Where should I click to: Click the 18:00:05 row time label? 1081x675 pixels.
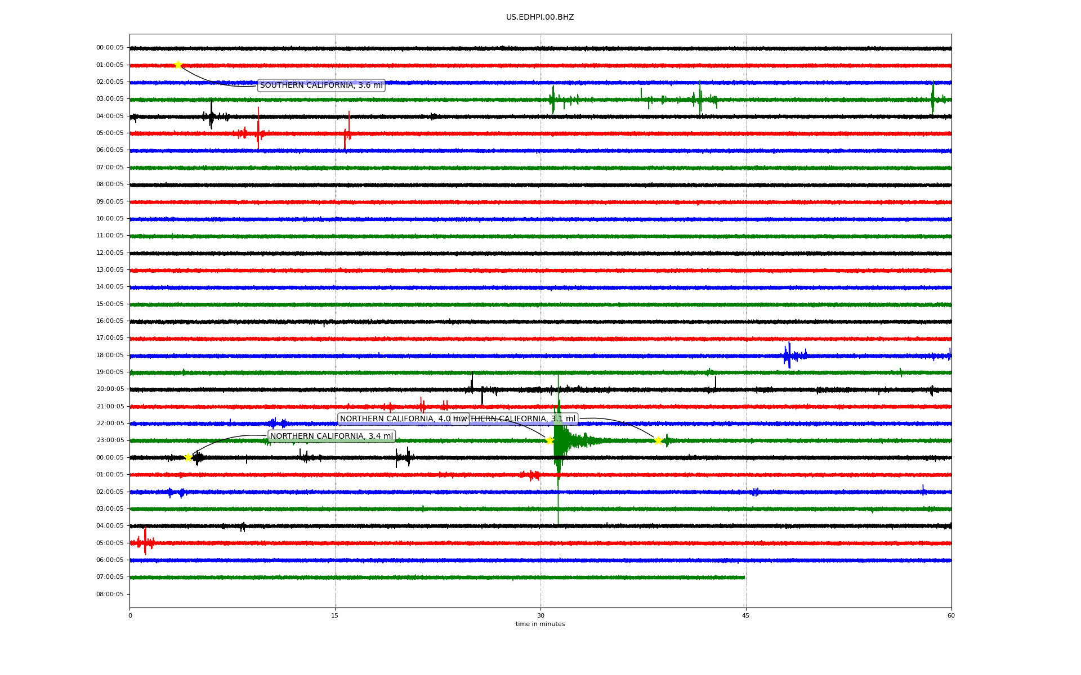(x=110, y=355)
